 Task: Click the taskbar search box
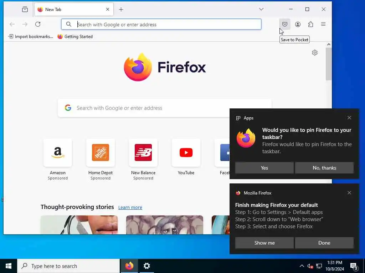(x=68, y=266)
